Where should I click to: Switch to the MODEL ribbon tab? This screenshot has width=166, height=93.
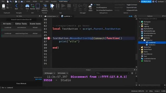(x=35, y=2)
